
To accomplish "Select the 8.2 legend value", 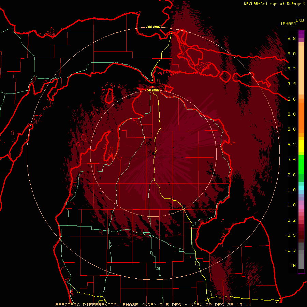I will pos(292,69).
